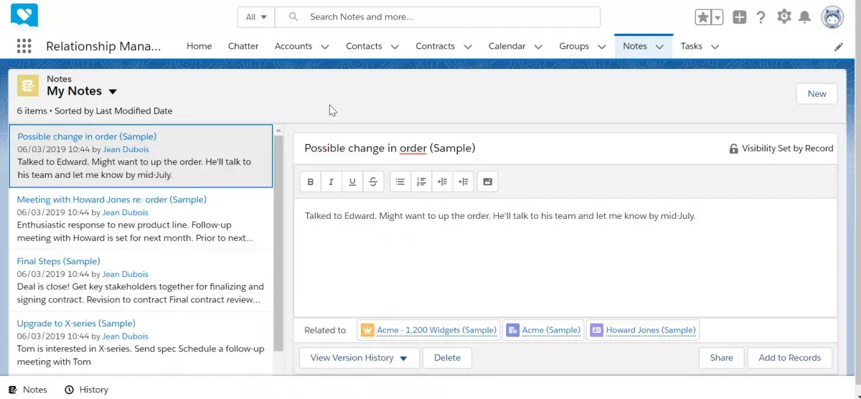
Task: Open the App Launcher grid icon
Action: (x=24, y=46)
